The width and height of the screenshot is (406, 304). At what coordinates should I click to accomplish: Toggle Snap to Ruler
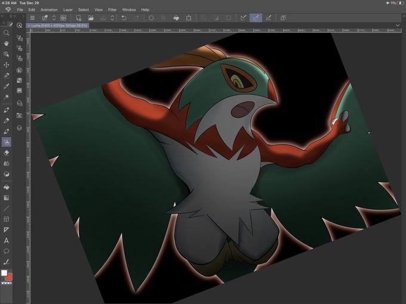click(x=244, y=18)
